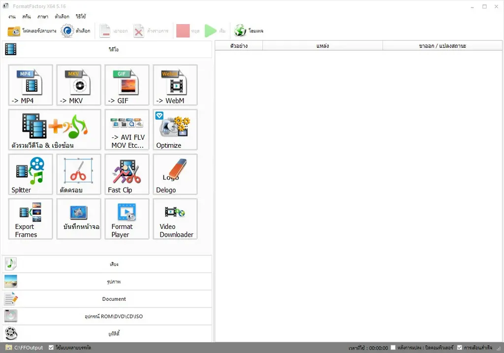The image size is (504, 353).
Task: Click the C:\FFOutput folder icon in the status bar
Action: coord(9,348)
